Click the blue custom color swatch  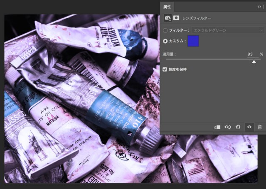(x=193, y=41)
